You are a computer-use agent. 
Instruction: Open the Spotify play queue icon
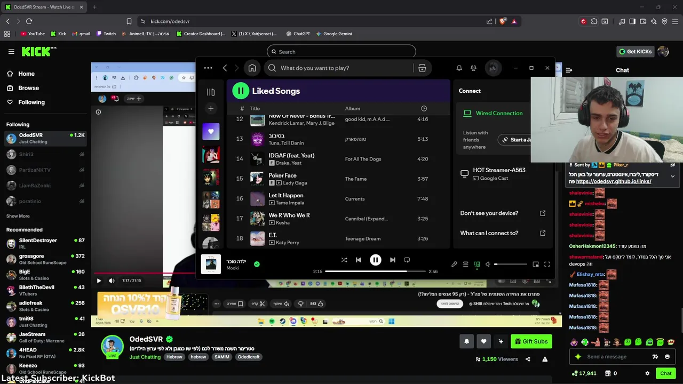(465, 264)
